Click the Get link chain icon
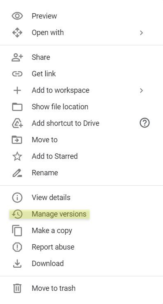This screenshot has width=163, height=304. [x=17, y=74]
